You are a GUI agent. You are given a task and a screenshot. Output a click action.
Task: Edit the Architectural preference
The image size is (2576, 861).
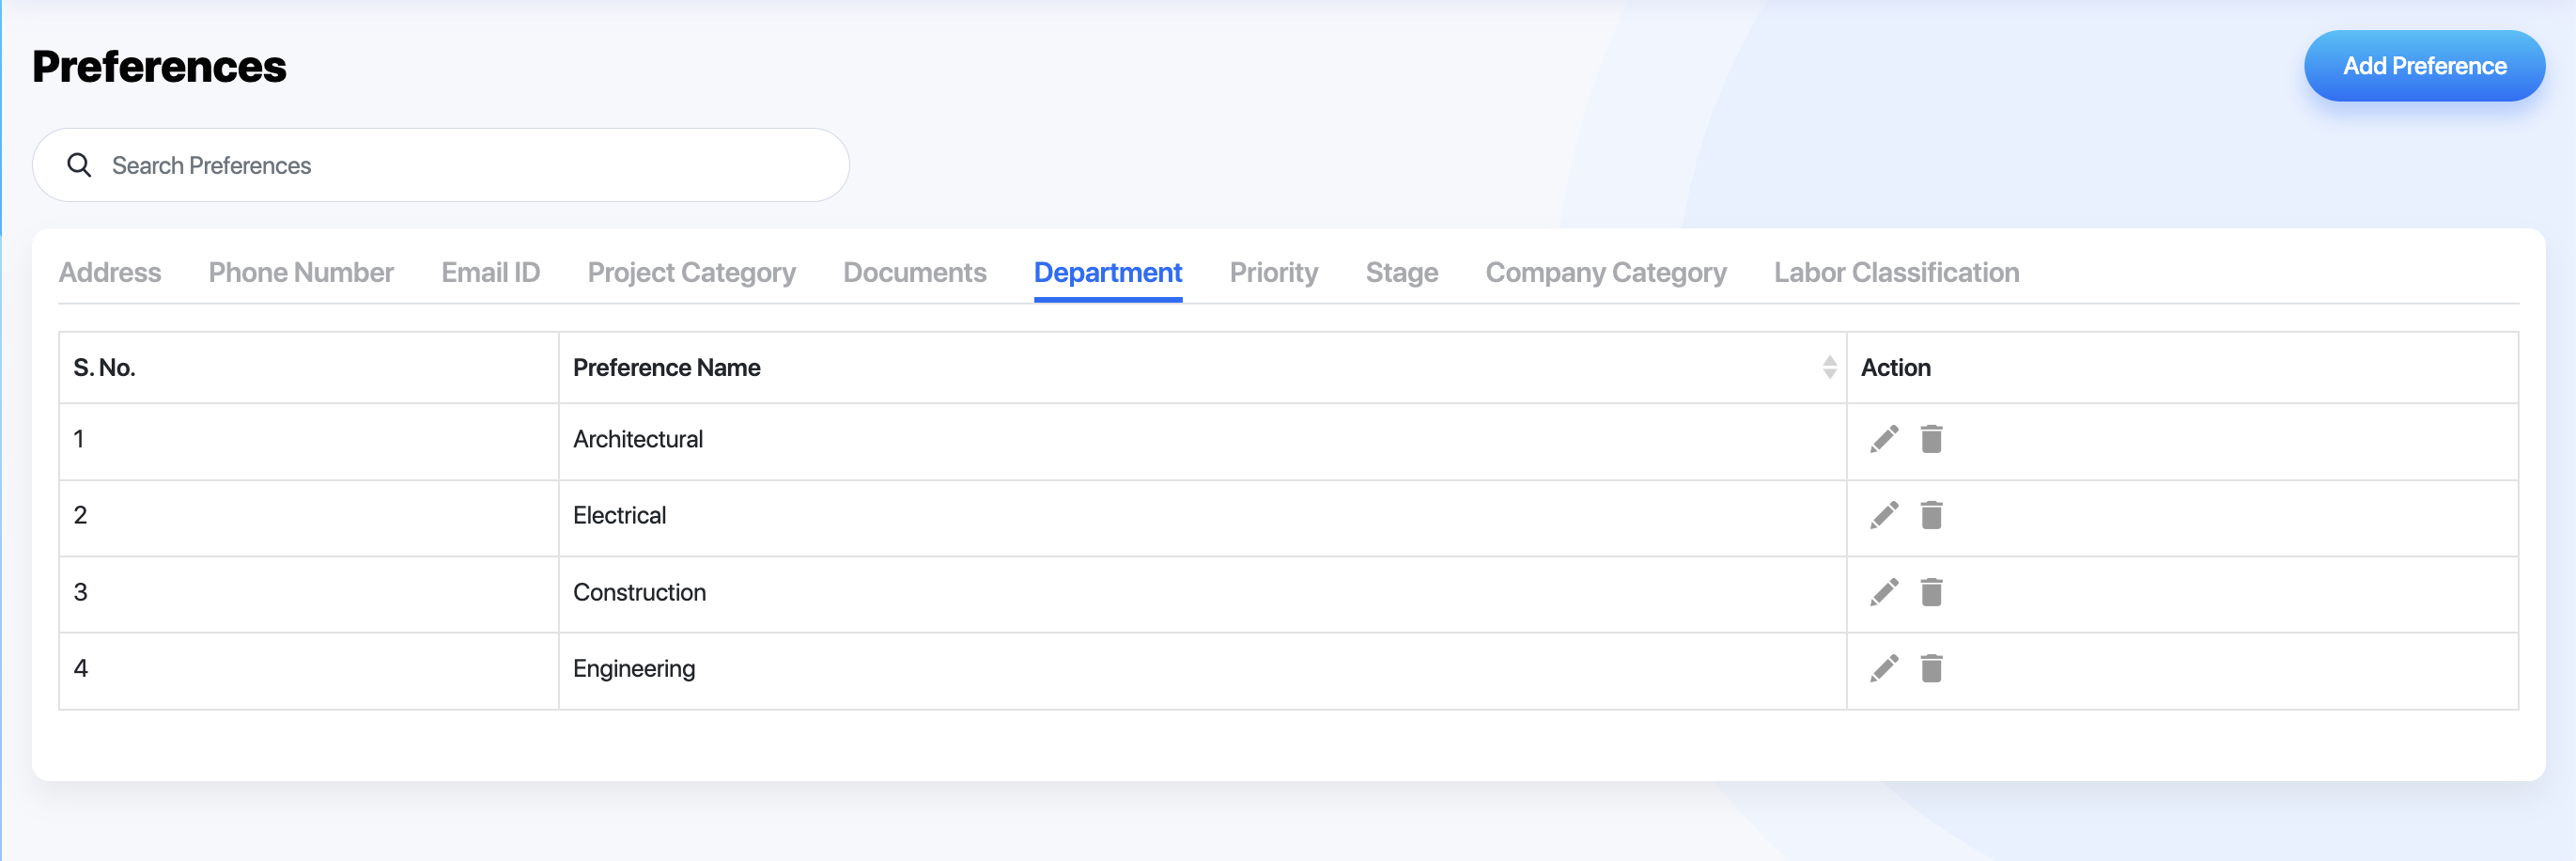click(1884, 439)
